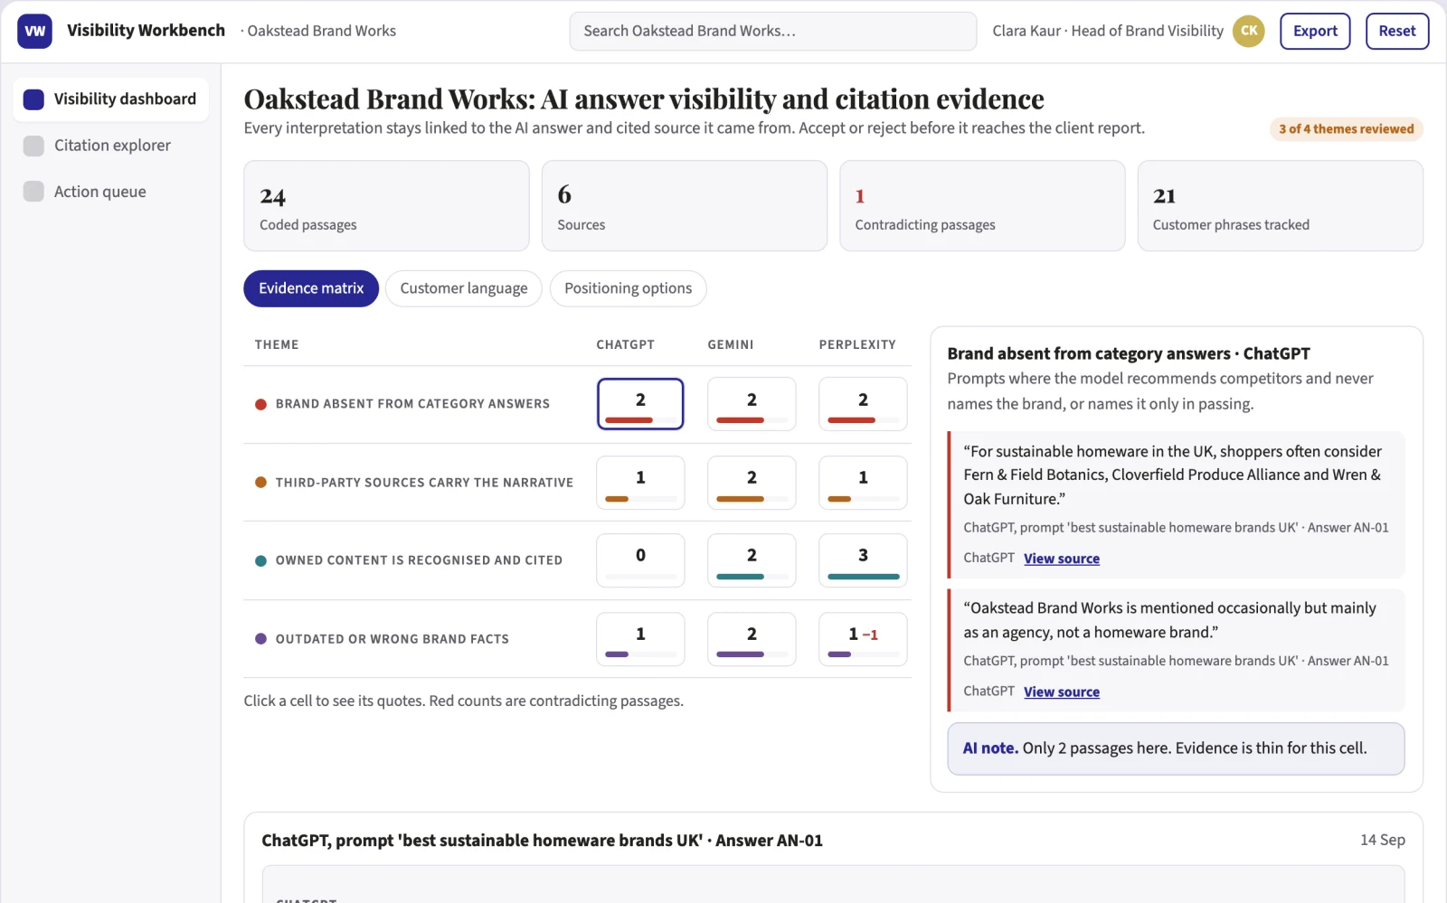Go to Citation explorer in the sidebar

point(110,146)
